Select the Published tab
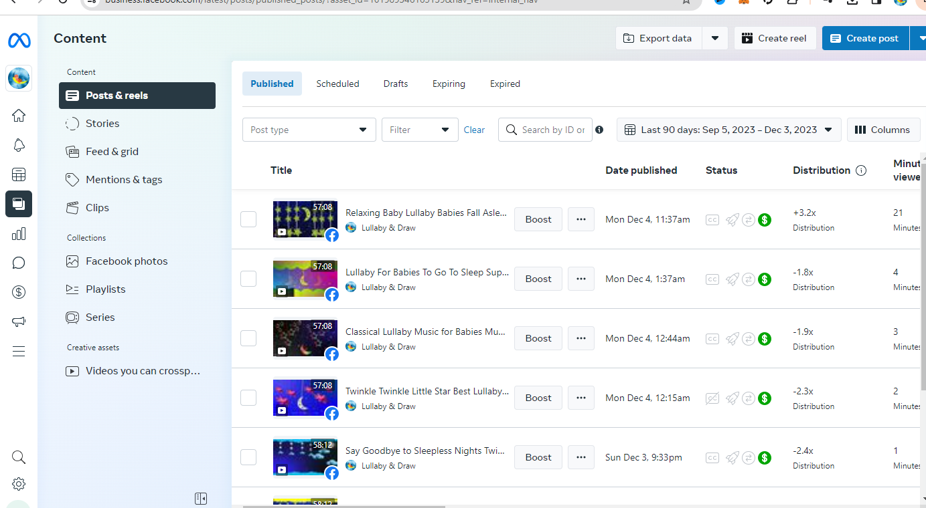926x508 pixels. (272, 84)
